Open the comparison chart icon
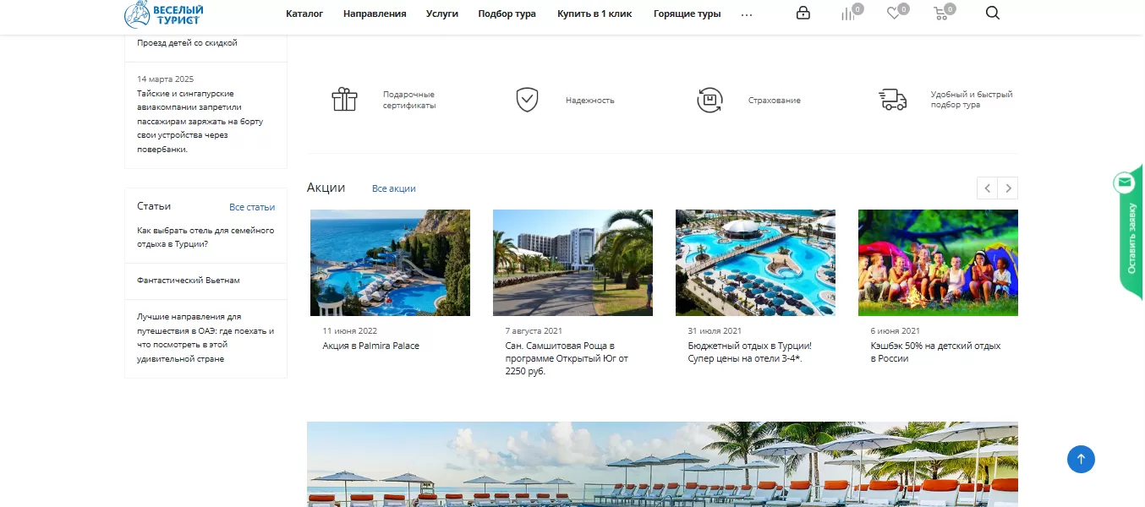This screenshot has height=507, width=1145. click(847, 14)
